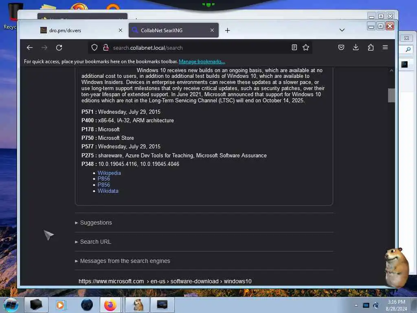Screen dimensions: 417x313
Task: Show hidden system tray icons arrow
Action: pyautogui.click(x=356, y=306)
